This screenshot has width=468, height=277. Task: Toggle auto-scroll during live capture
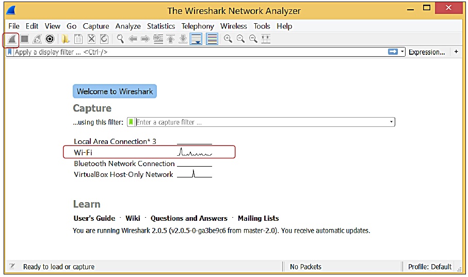[196, 39]
